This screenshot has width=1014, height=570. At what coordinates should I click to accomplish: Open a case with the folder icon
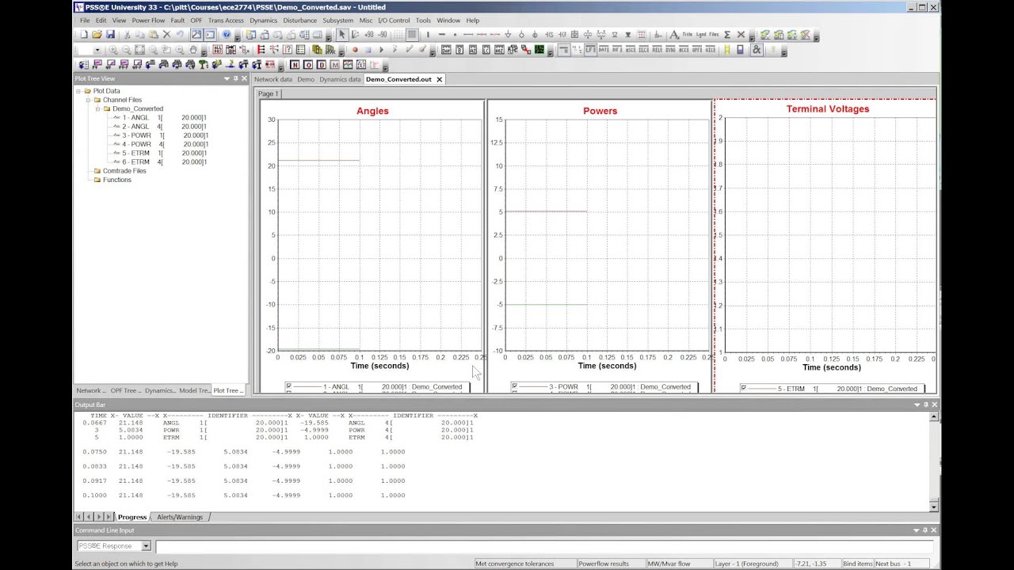97,35
